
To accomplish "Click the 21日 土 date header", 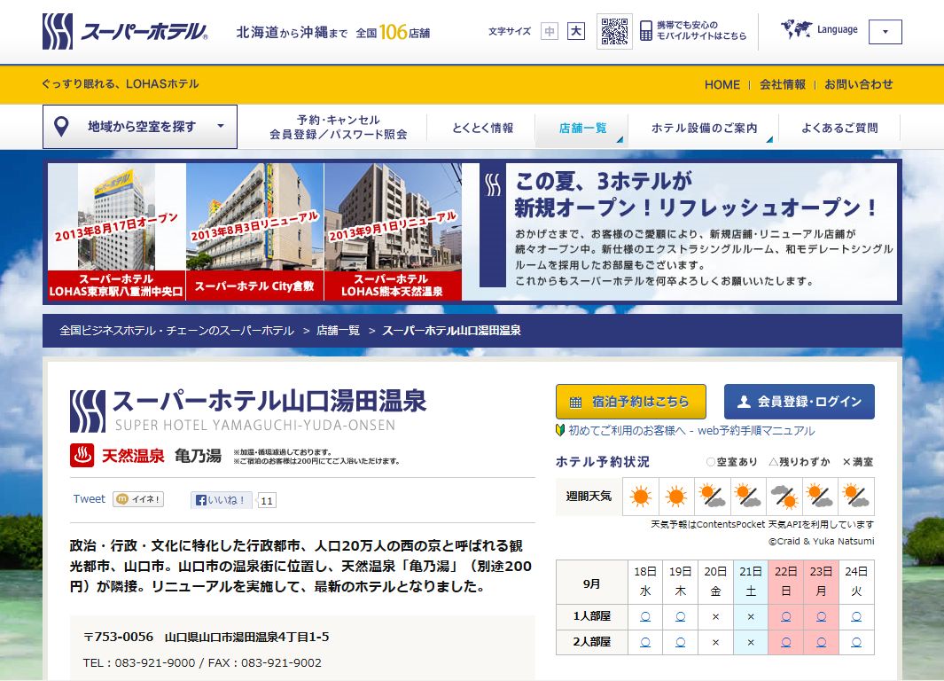I will click(x=751, y=582).
